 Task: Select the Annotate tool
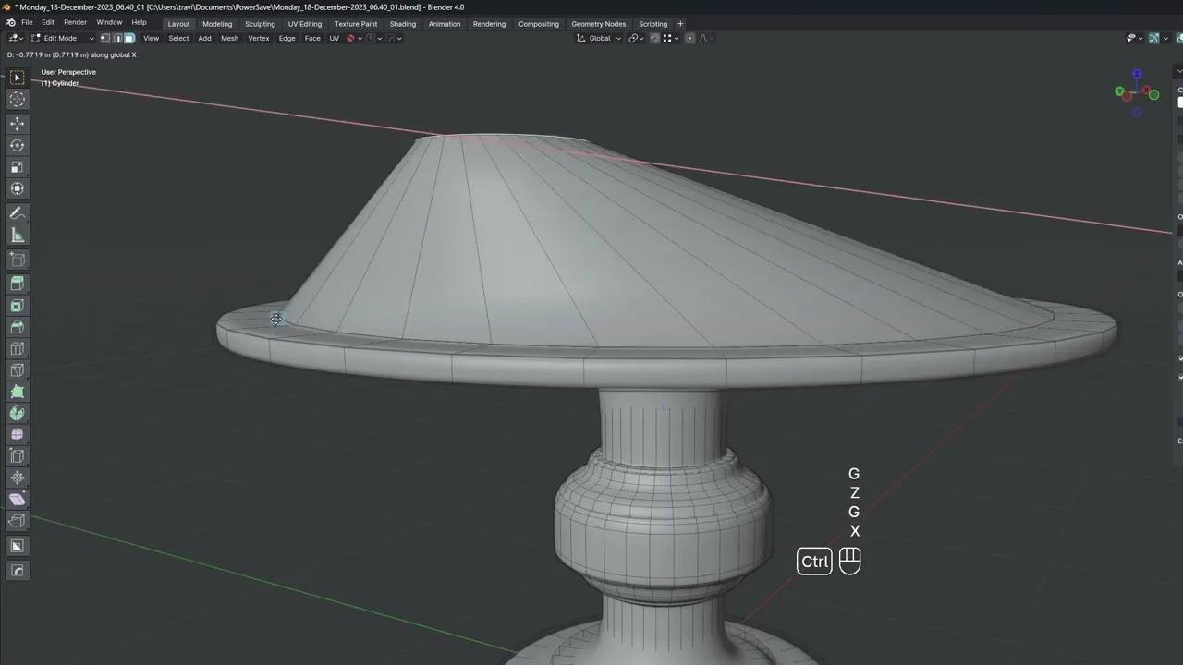(x=17, y=213)
